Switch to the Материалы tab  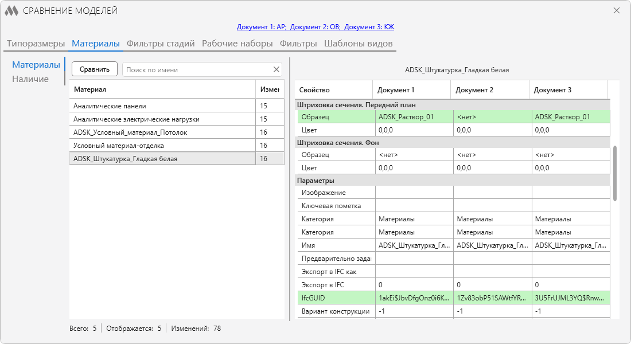(96, 44)
